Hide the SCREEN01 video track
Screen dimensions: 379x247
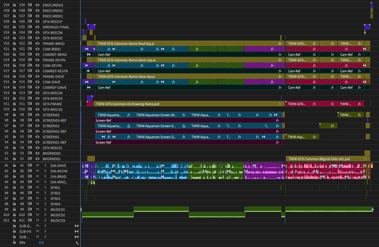tap(37, 137)
